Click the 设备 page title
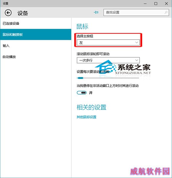Screen dimensions: 172x178 [x=23, y=13]
